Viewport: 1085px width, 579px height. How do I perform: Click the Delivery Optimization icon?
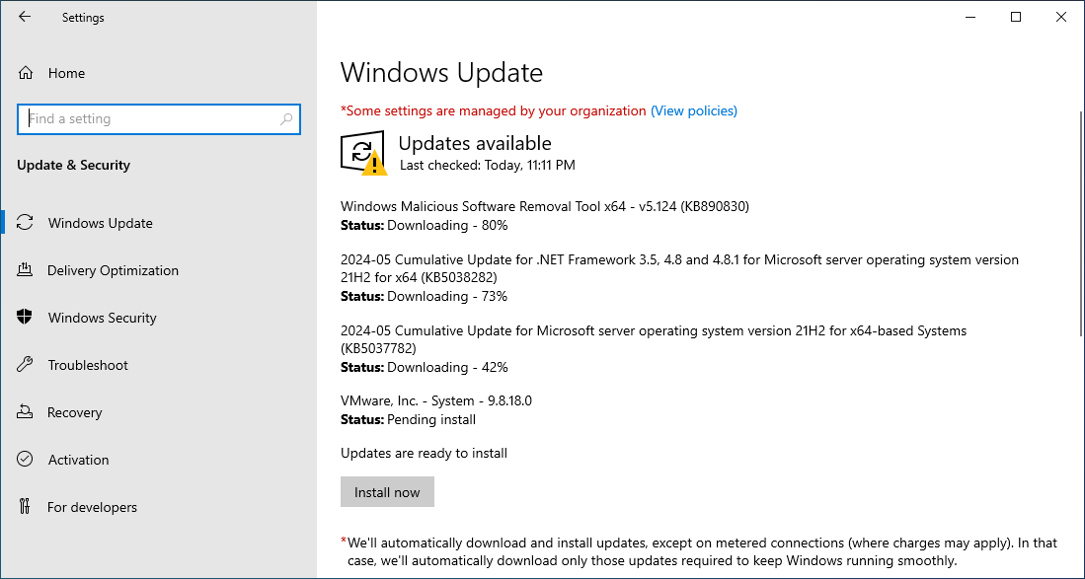click(27, 270)
